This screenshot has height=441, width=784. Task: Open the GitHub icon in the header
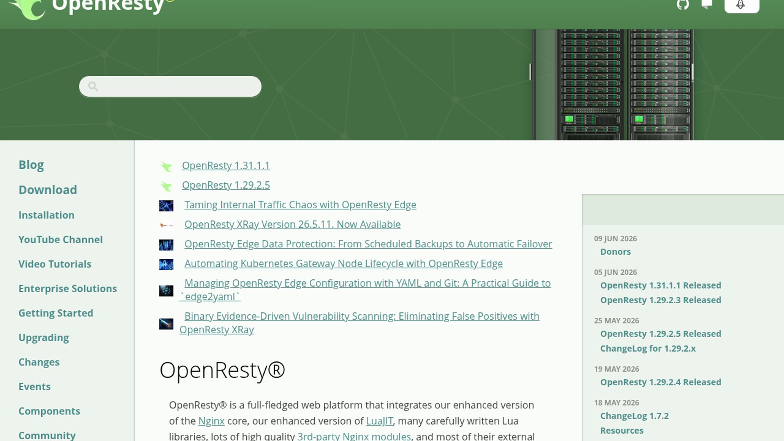click(x=683, y=4)
